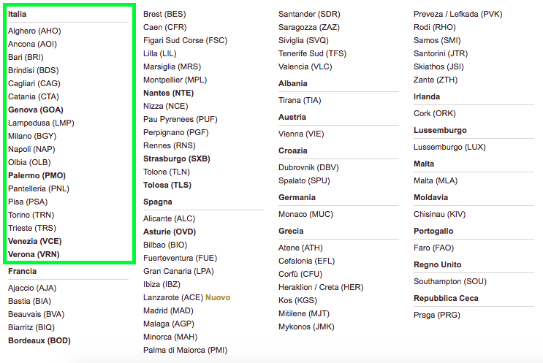
Task: Click Tolosa (TLS) destination
Action: [x=167, y=185]
